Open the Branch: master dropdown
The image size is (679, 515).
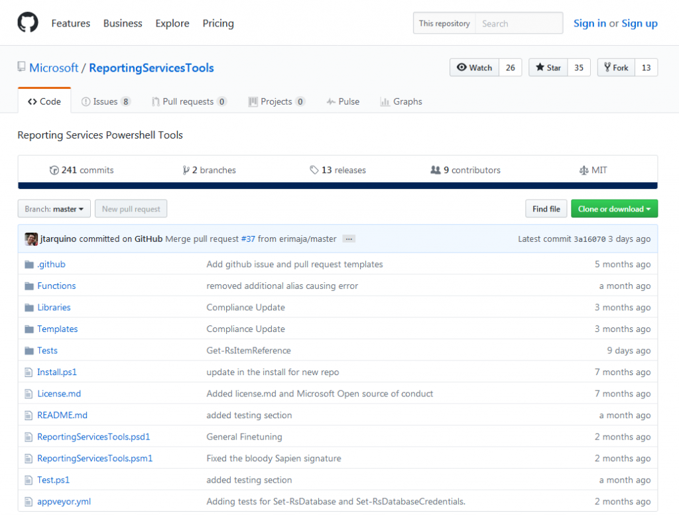[x=54, y=209]
